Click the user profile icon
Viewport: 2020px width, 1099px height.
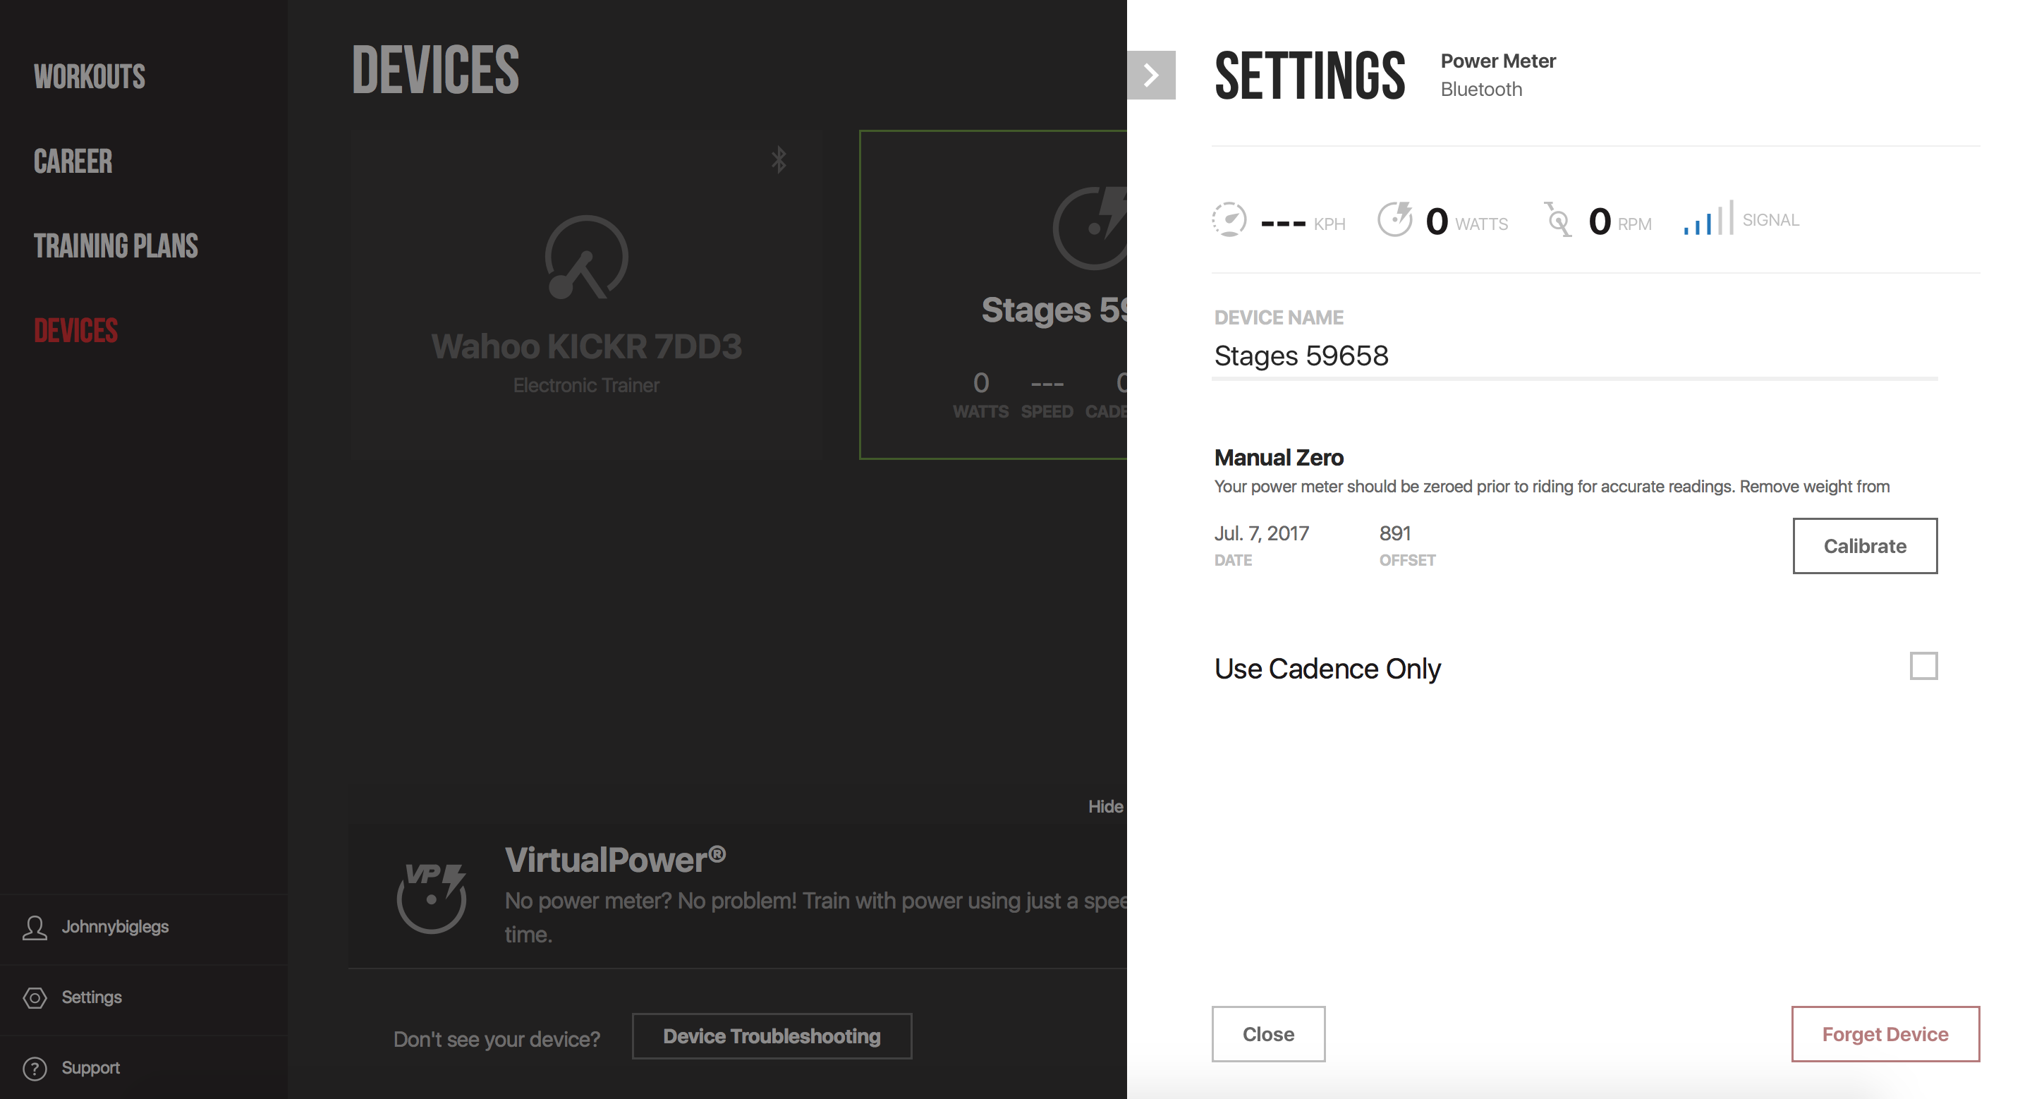click(x=35, y=928)
